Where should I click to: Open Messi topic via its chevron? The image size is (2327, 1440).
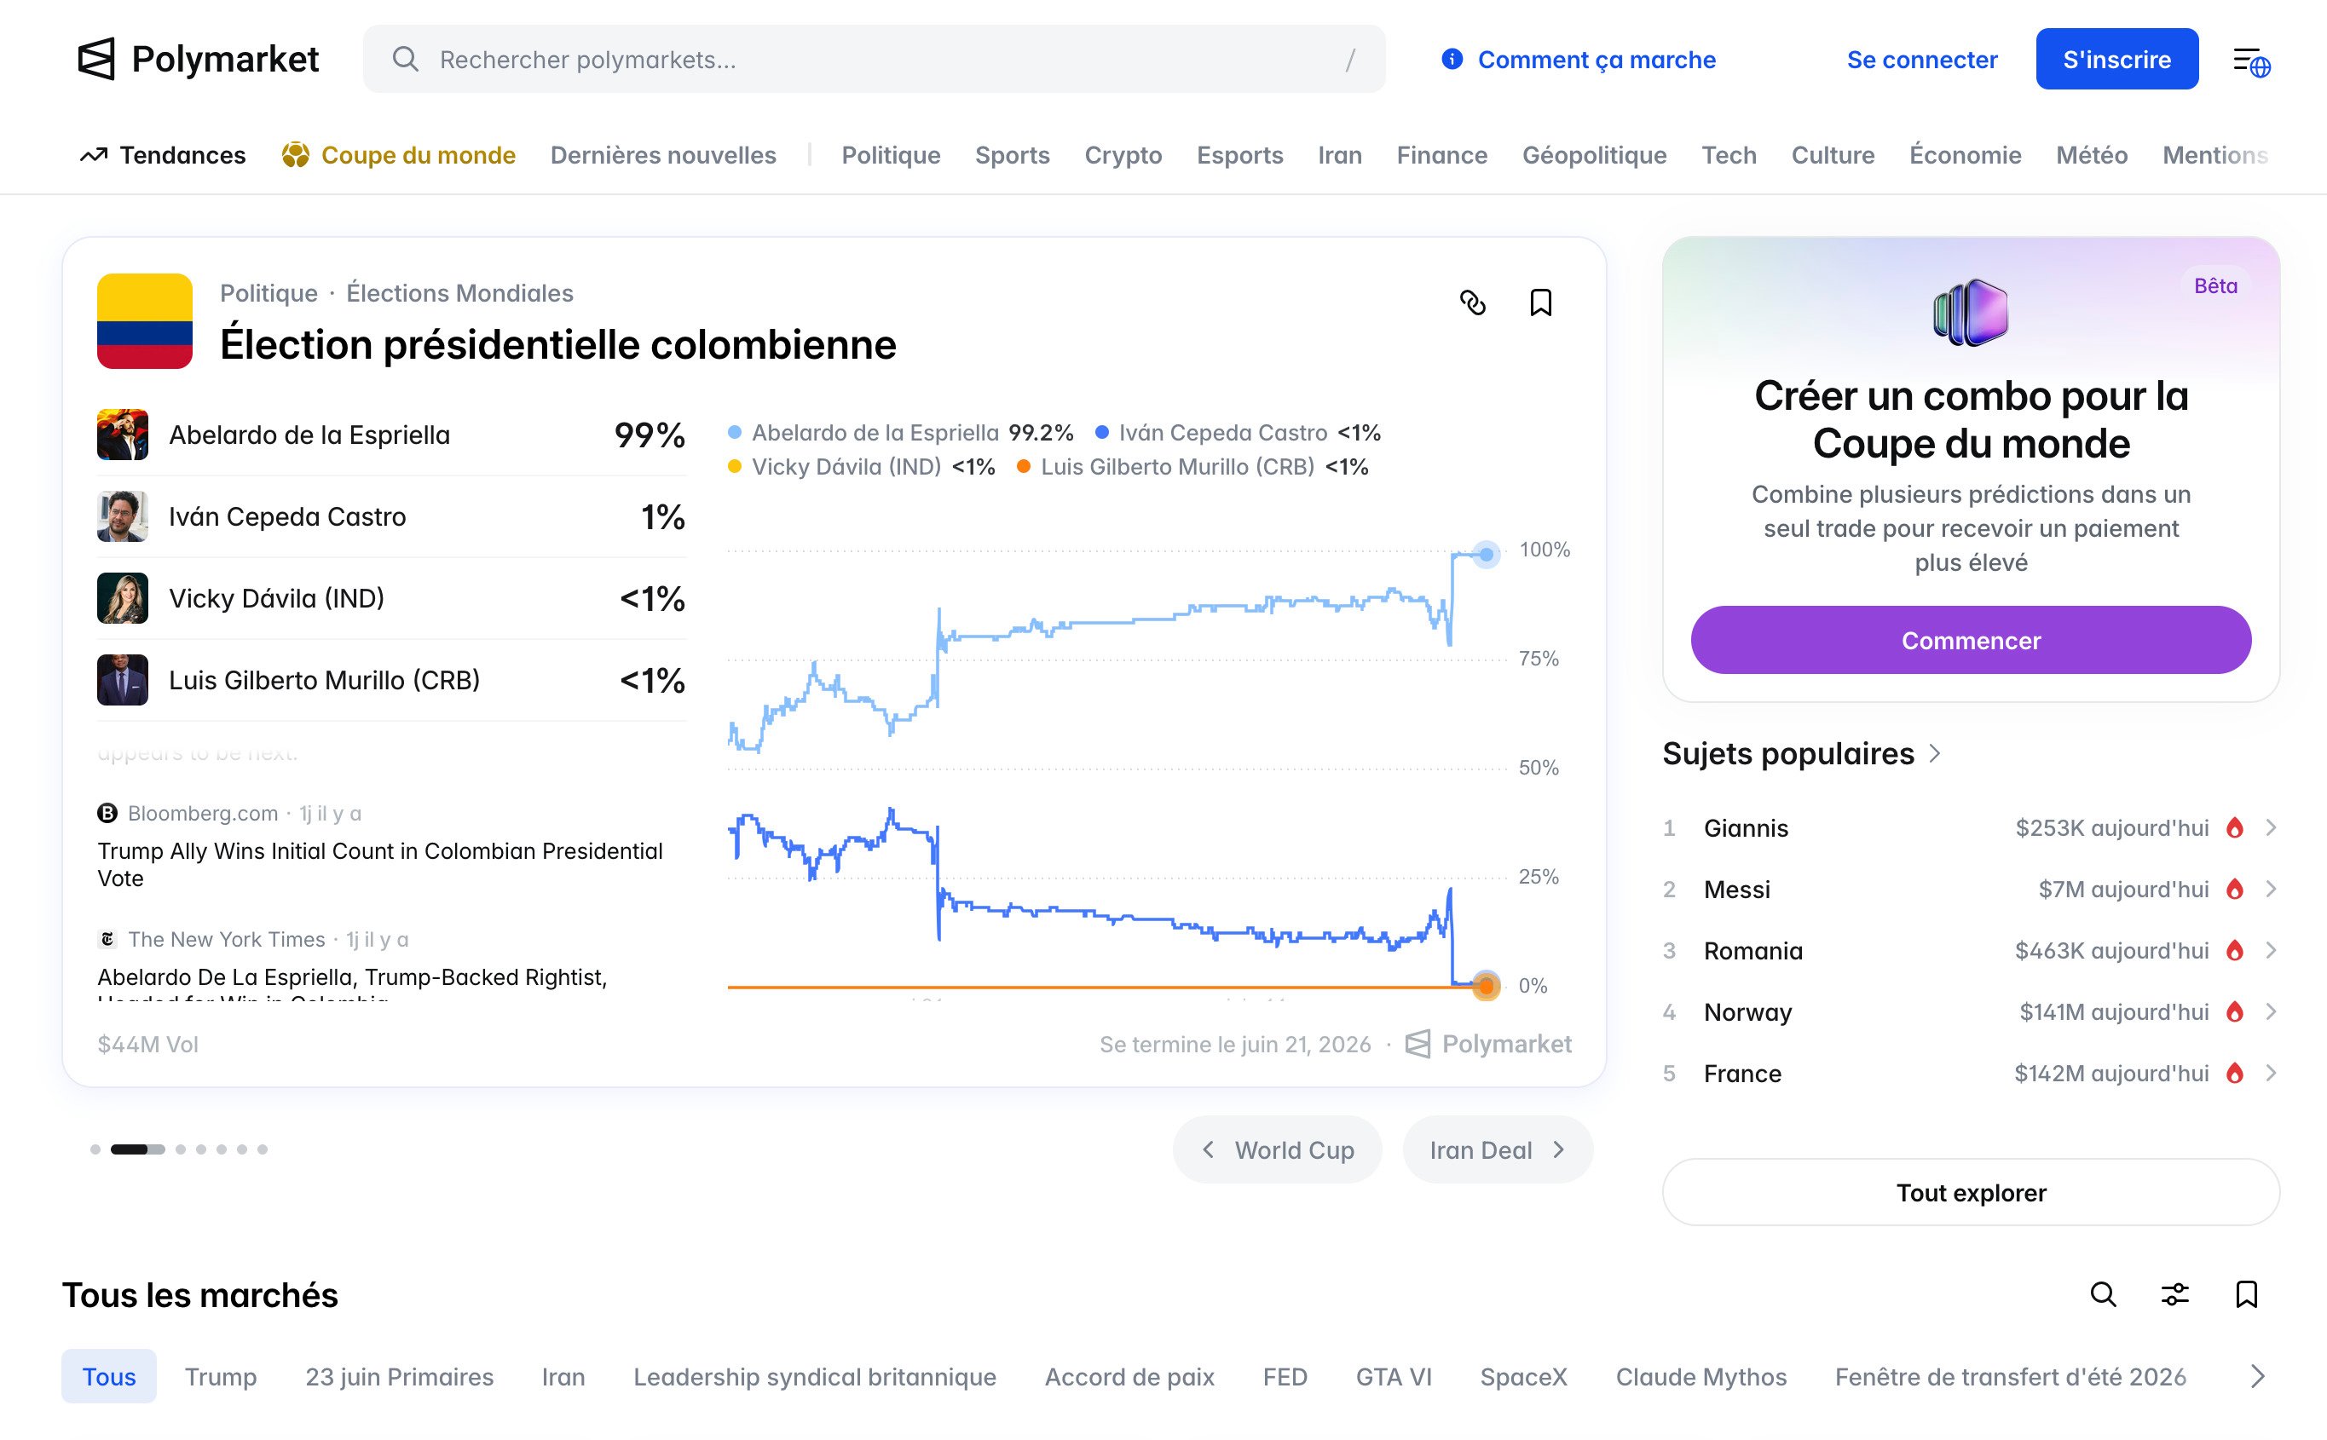click(2271, 889)
